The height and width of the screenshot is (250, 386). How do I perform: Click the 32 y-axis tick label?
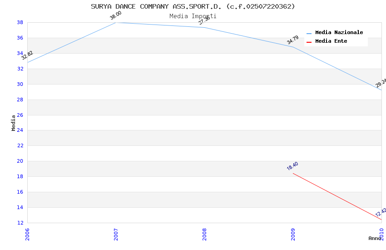click(20, 69)
